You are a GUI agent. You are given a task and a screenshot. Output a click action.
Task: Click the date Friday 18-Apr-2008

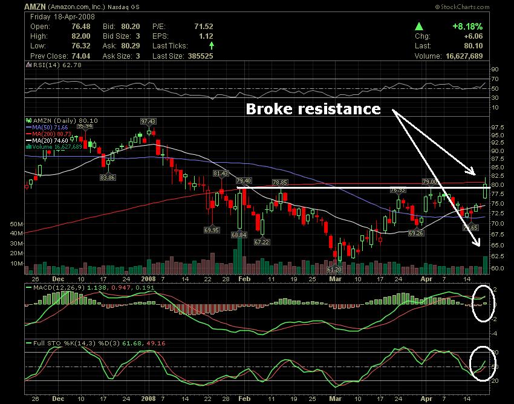pyautogui.click(x=62, y=17)
